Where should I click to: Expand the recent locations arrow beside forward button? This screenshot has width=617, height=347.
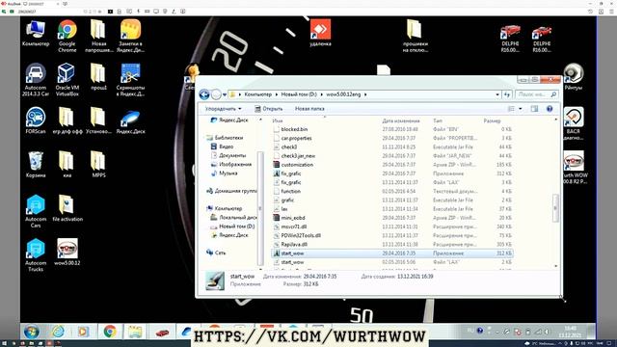coord(225,94)
